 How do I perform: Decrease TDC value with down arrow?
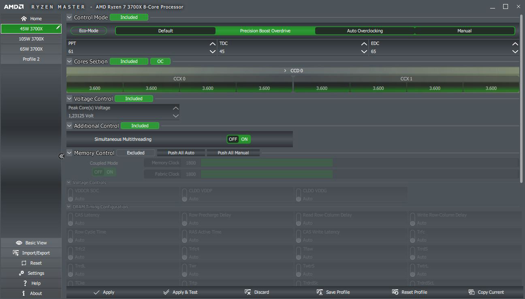(x=364, y=51)
